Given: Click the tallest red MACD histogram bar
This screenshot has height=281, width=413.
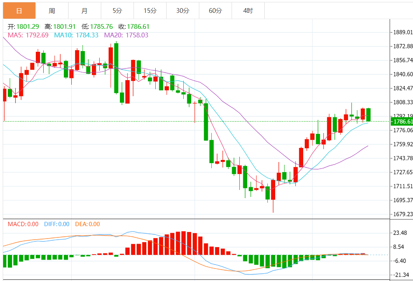Looking at the screenshot, I should click(x=183, y=243).
